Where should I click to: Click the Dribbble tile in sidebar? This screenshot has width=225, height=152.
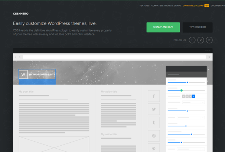[154, 136]
